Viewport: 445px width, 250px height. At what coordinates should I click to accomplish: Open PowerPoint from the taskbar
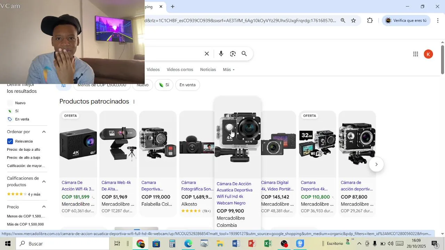tap(252, 243)
